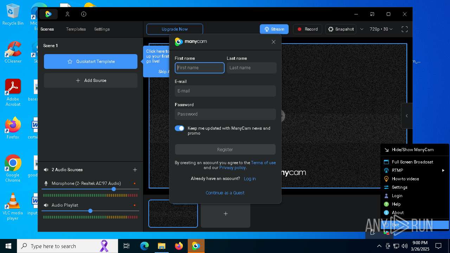This screenshot has width=450, height=253.
Task: Click the Snapshot camera button
Action: [x=341, y=29]
